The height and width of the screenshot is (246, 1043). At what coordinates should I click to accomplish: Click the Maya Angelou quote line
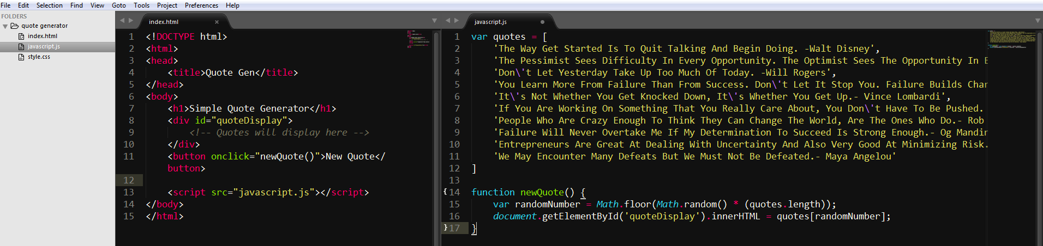click(x=694, y=156)
